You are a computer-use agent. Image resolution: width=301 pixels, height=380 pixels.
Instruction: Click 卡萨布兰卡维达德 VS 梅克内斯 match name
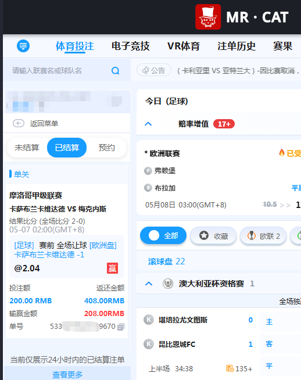coord(58,209)
